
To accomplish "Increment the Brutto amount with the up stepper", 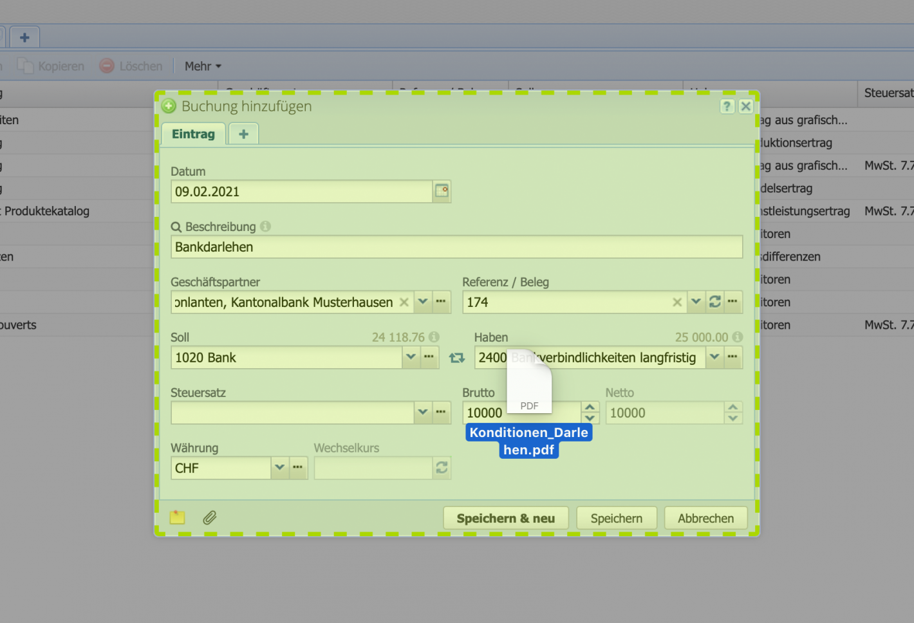I will (590, 408).
